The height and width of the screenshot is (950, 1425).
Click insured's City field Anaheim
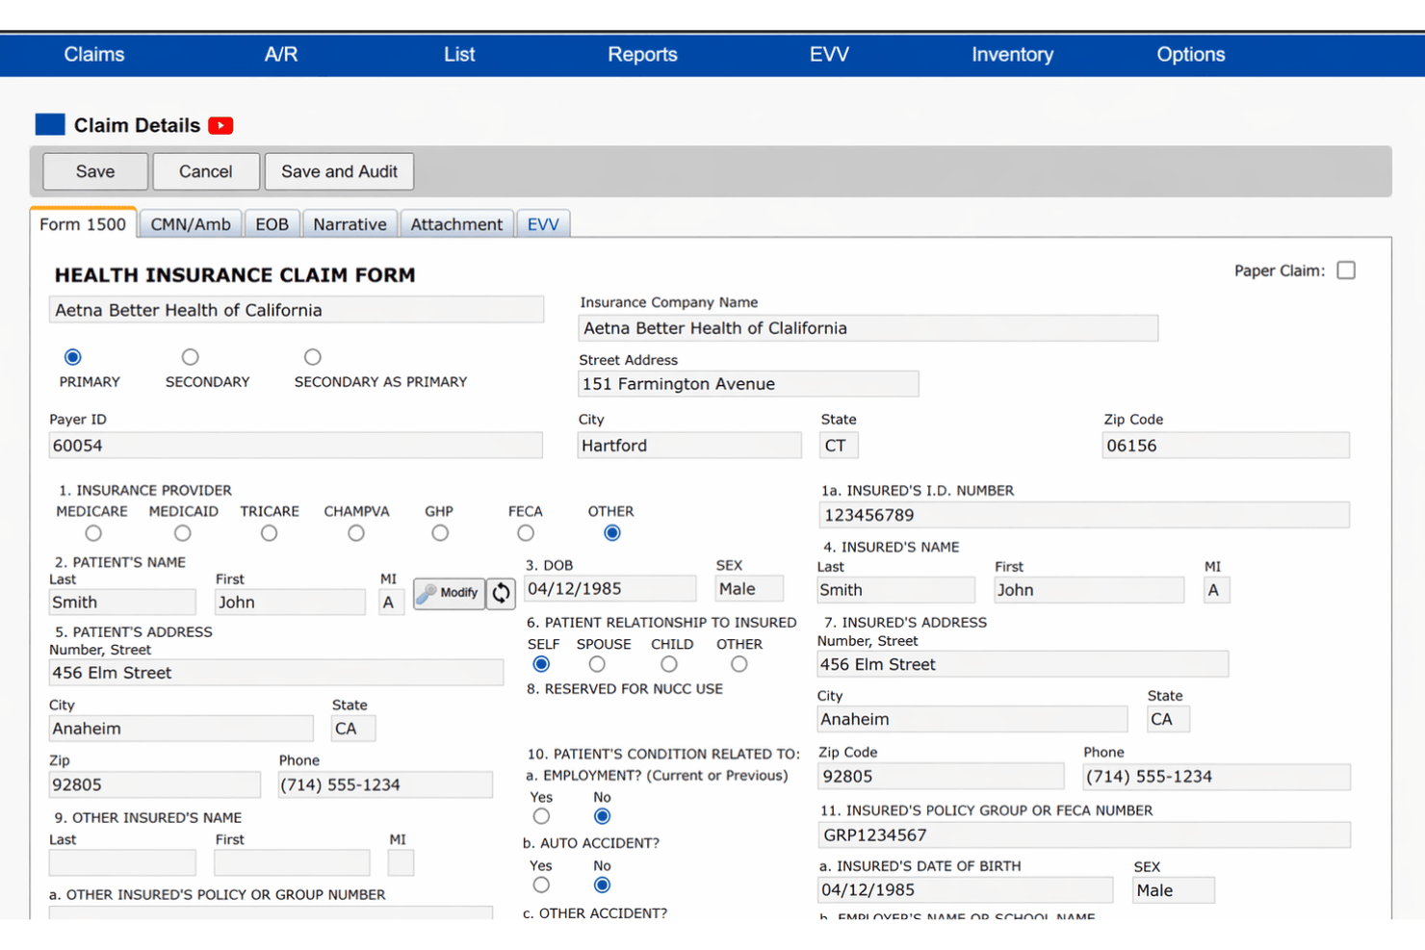(x=972, y=719)
